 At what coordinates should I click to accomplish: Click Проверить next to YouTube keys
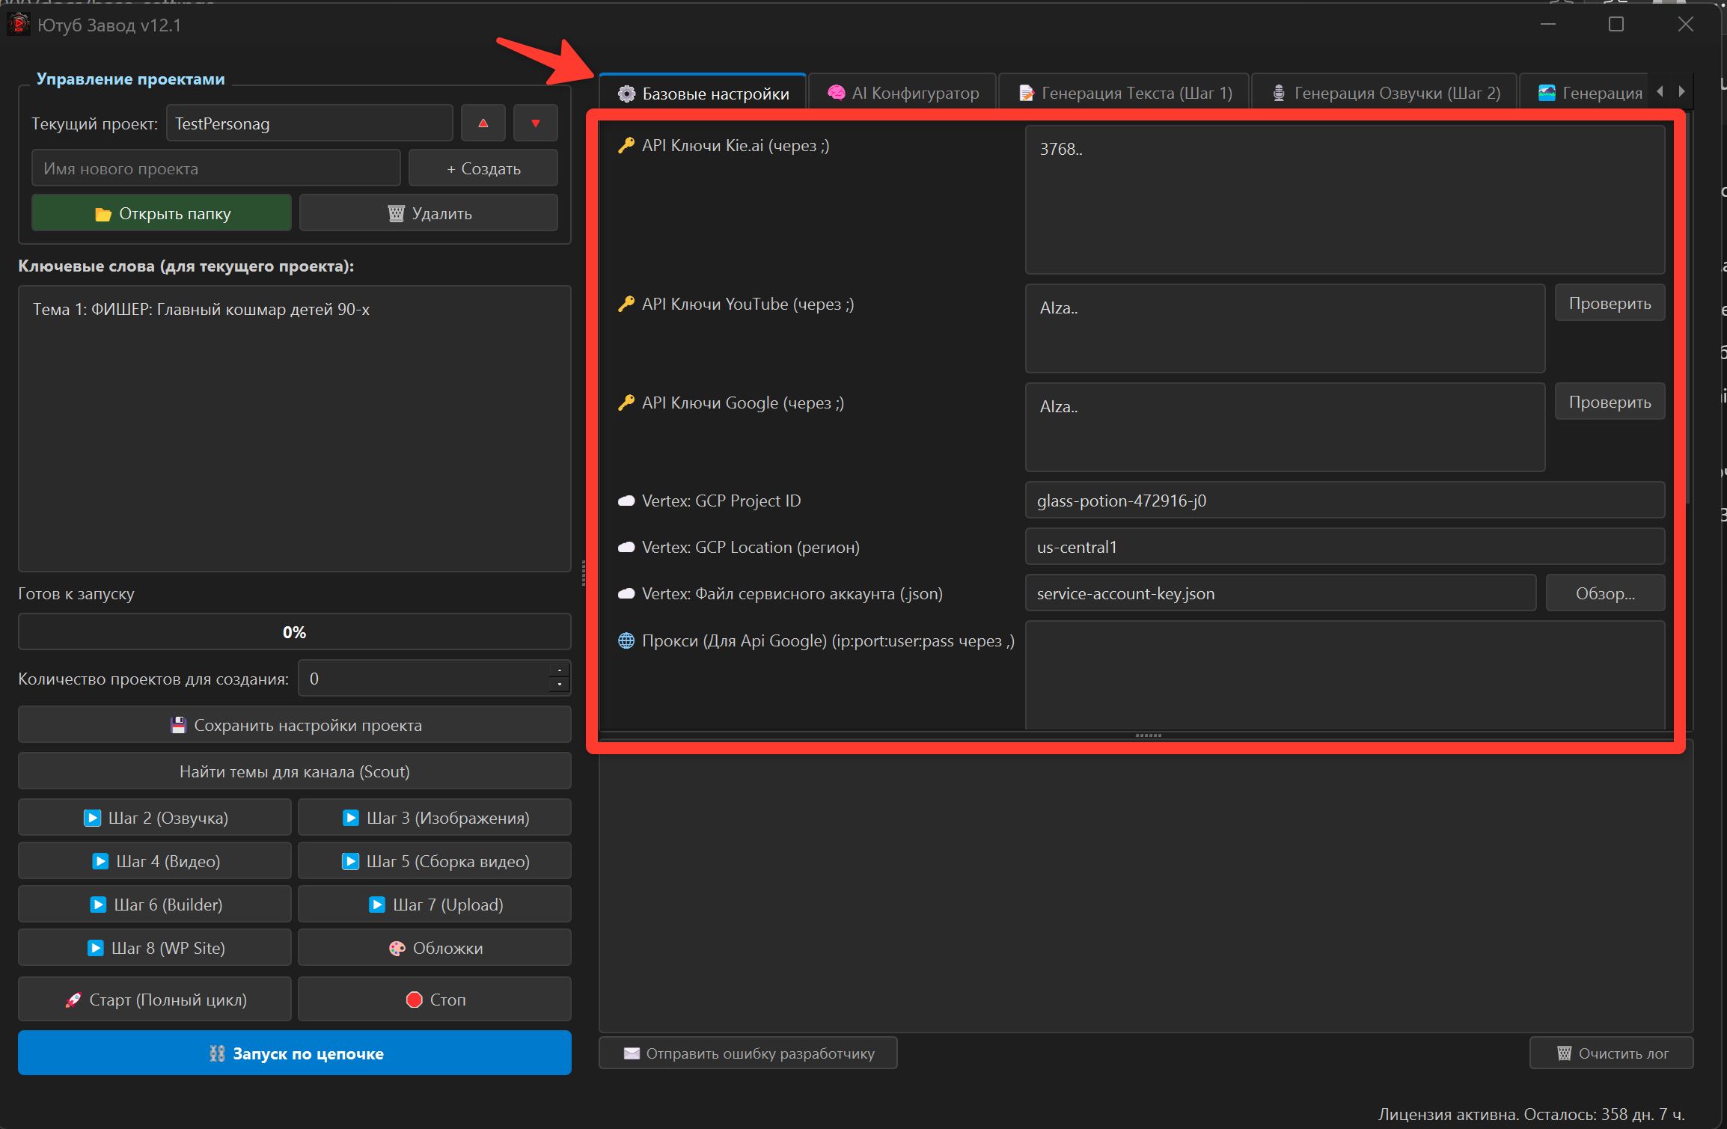pos(1610,303)
